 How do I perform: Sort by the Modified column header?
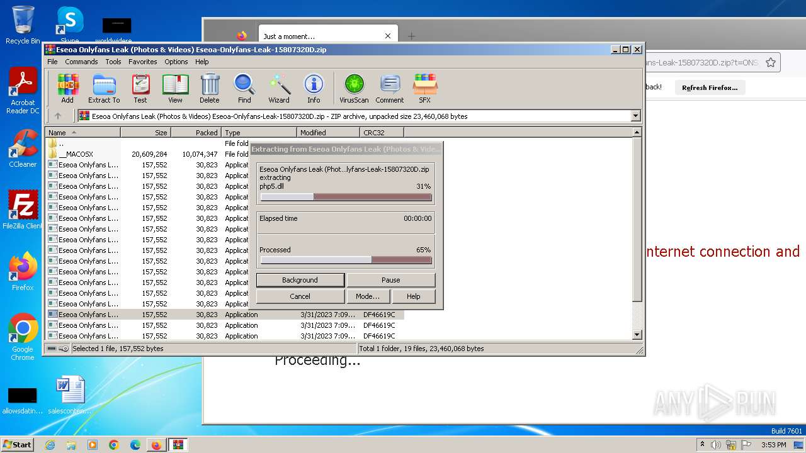pos(328,132)
